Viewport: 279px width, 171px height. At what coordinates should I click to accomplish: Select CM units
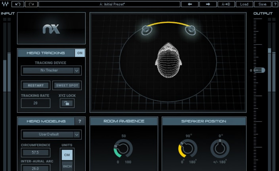pos(67,155)
